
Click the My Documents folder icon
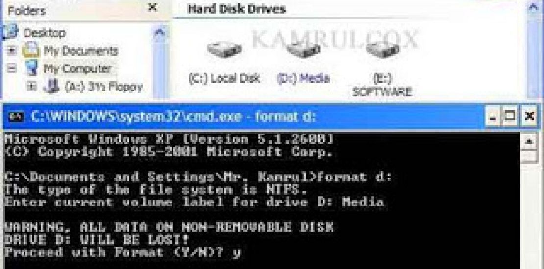tap(31, 50)
